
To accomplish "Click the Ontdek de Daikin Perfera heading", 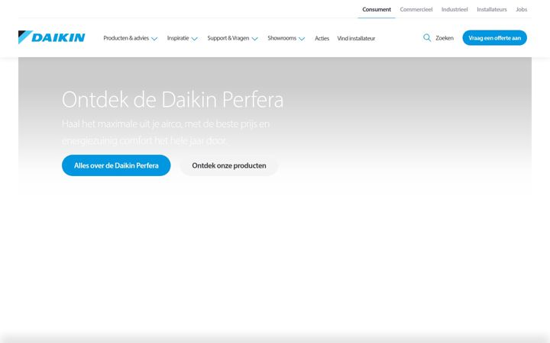I will 173,99.
